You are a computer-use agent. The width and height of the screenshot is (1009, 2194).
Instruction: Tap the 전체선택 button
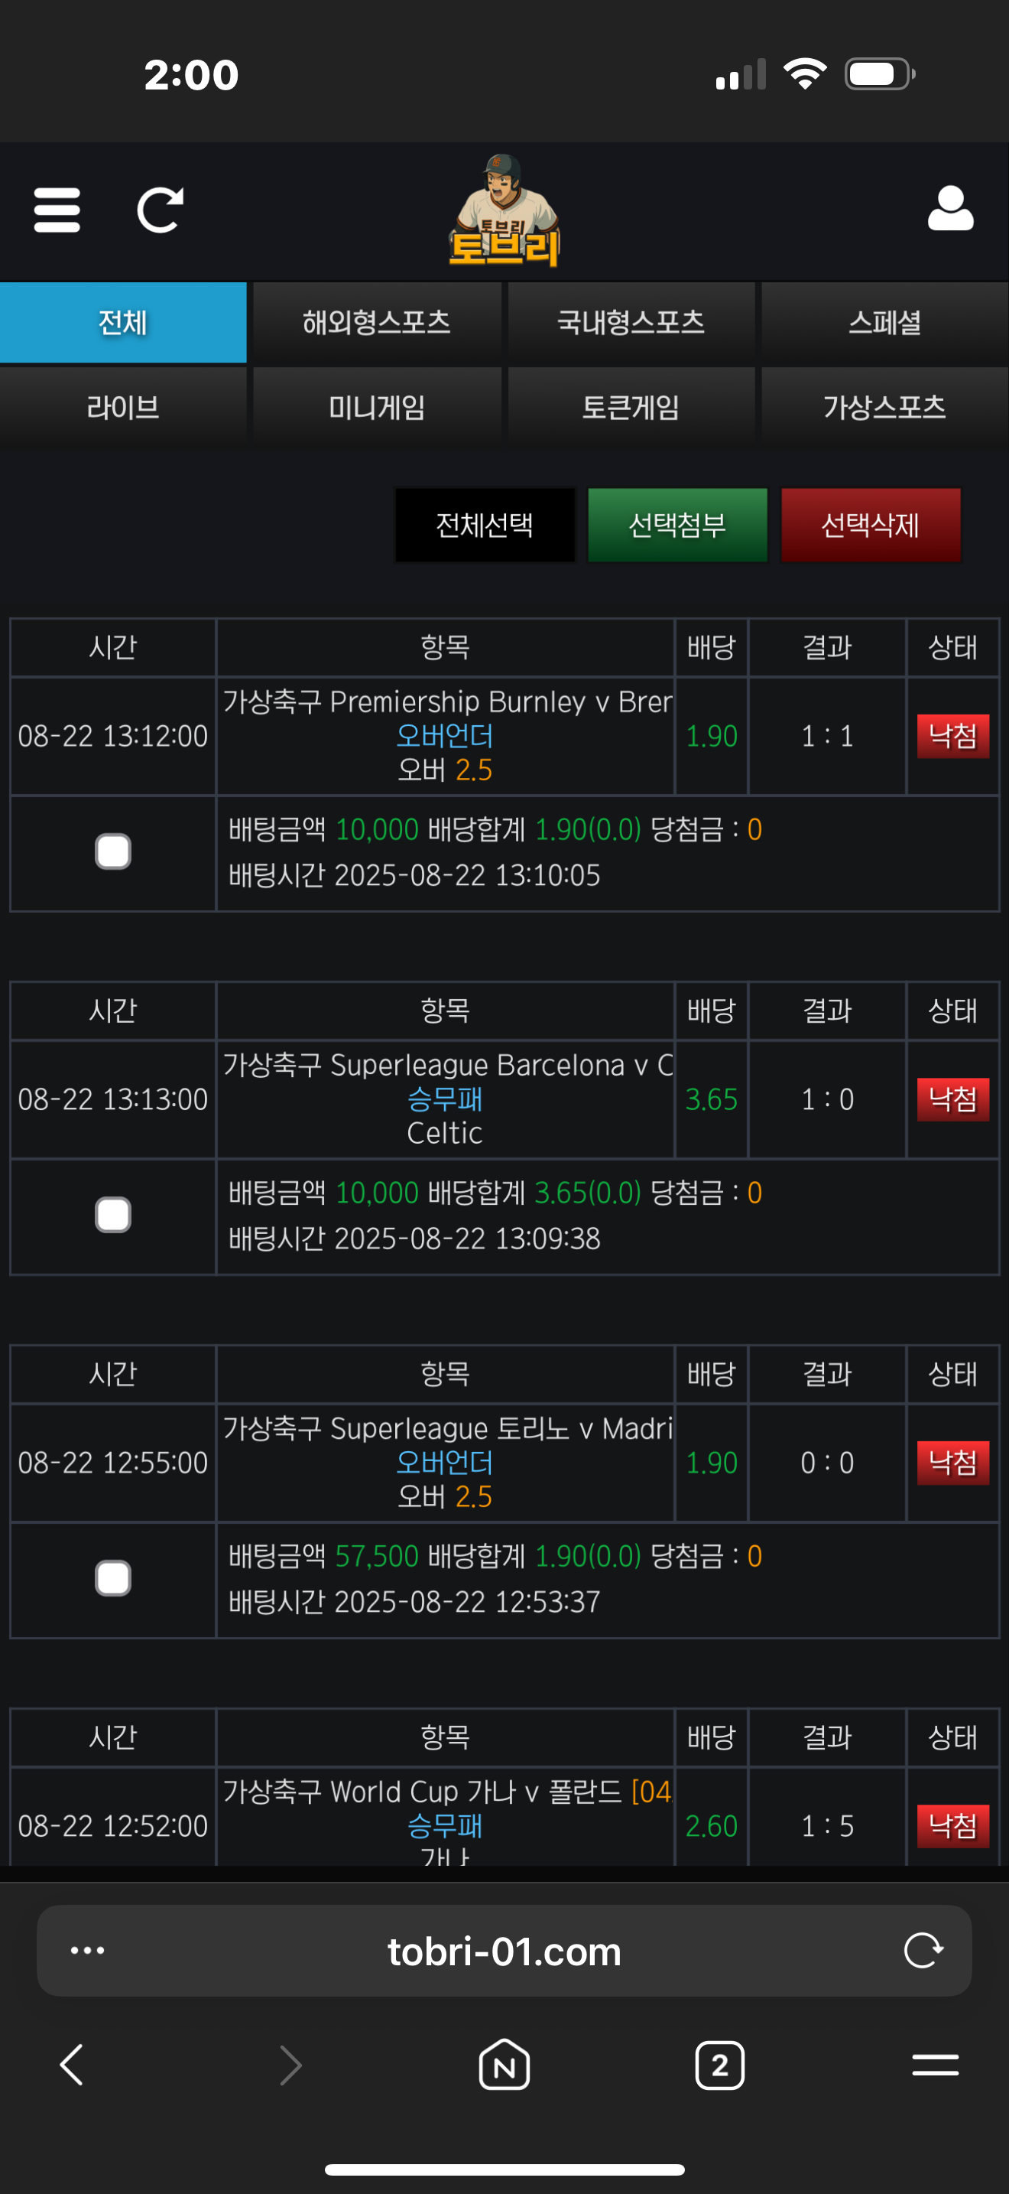point(485,525)
